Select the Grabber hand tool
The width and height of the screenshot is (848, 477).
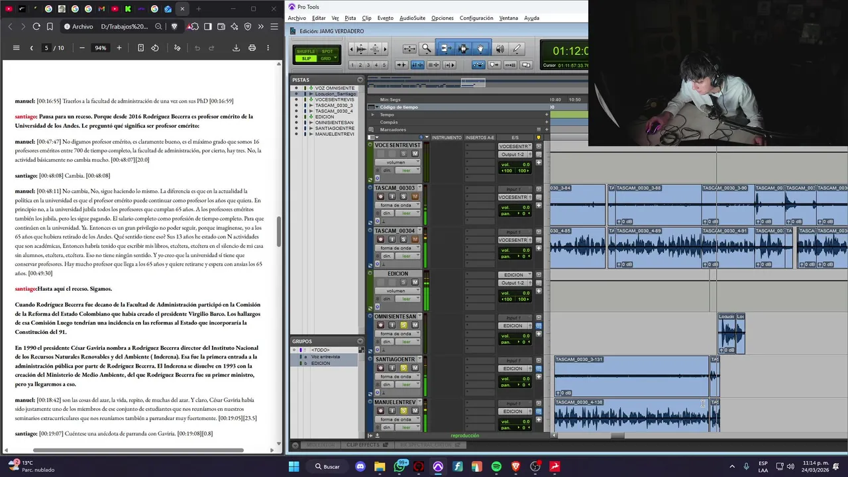[x=480, y=48]
